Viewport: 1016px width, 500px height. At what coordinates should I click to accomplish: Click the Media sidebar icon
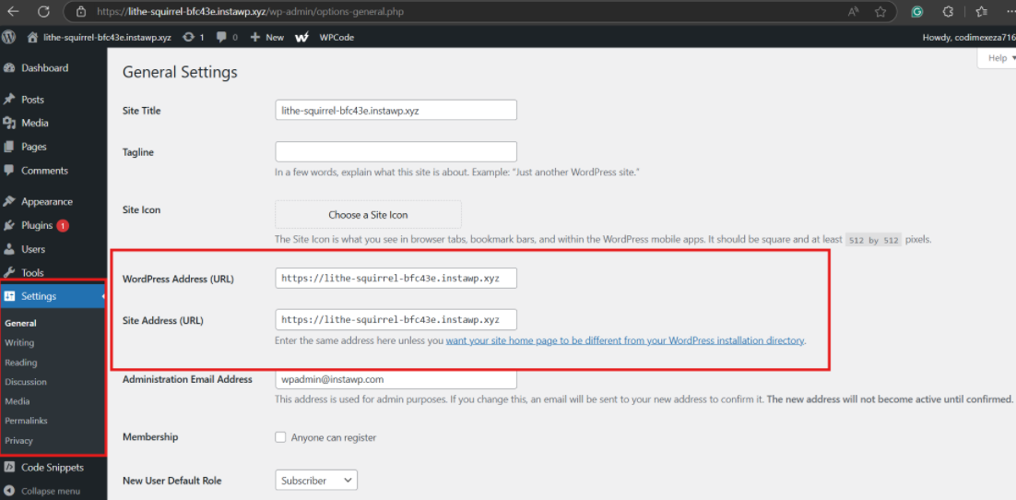pyautogui.click(x=9, y=123)
